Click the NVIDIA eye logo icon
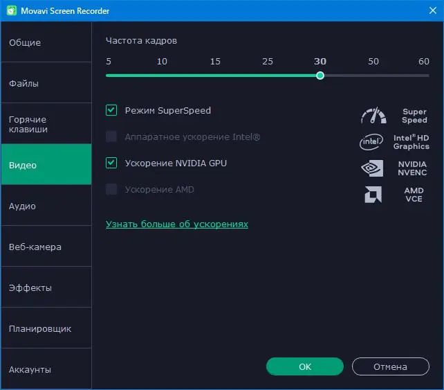The height and width of the screenshot is (390, 444). coord(372,168)
